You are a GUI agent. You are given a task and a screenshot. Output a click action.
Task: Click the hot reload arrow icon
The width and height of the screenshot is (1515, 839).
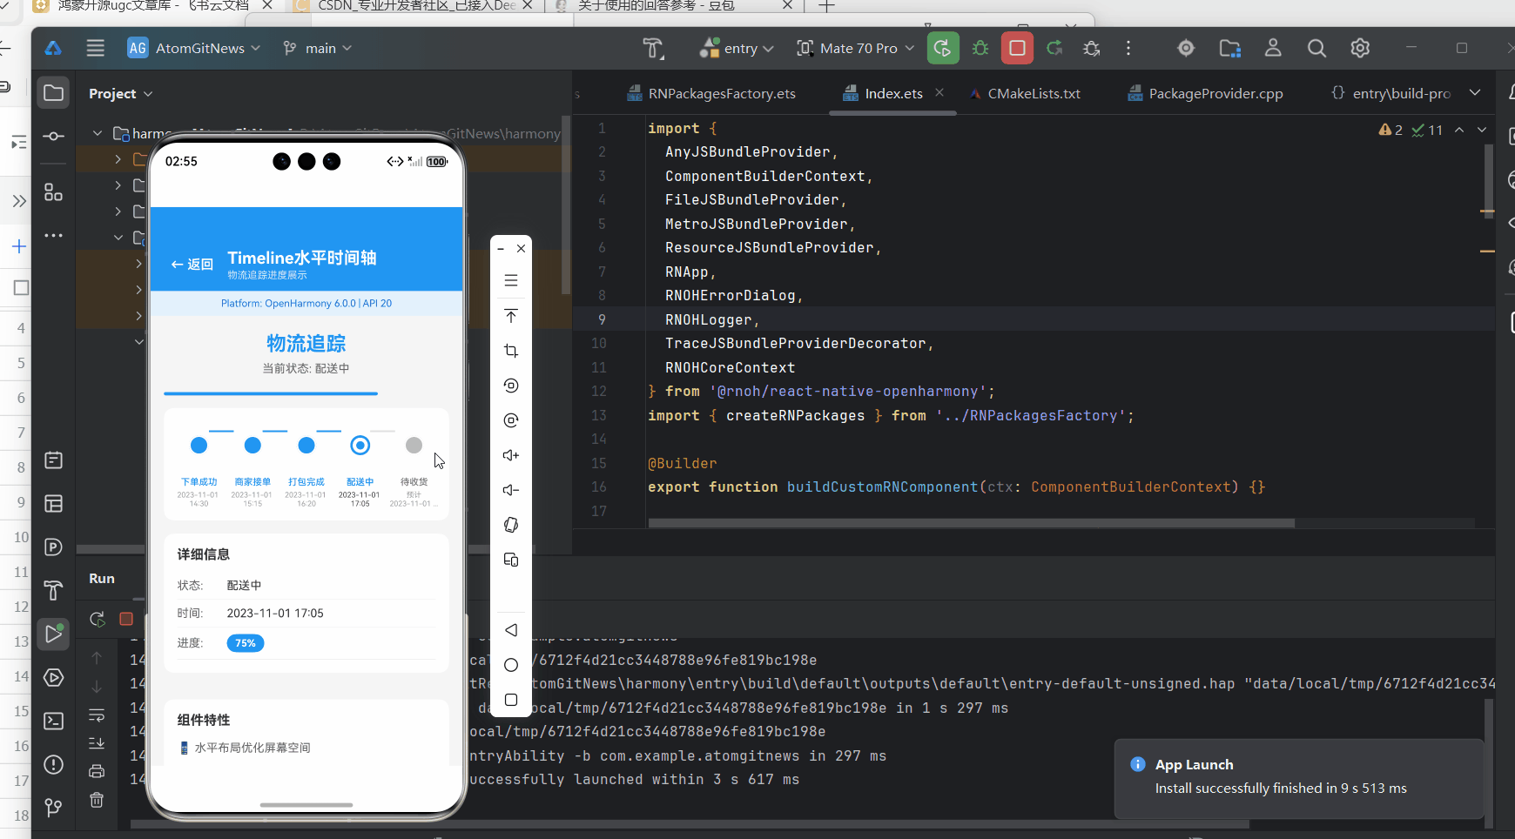click(1054, 48)
